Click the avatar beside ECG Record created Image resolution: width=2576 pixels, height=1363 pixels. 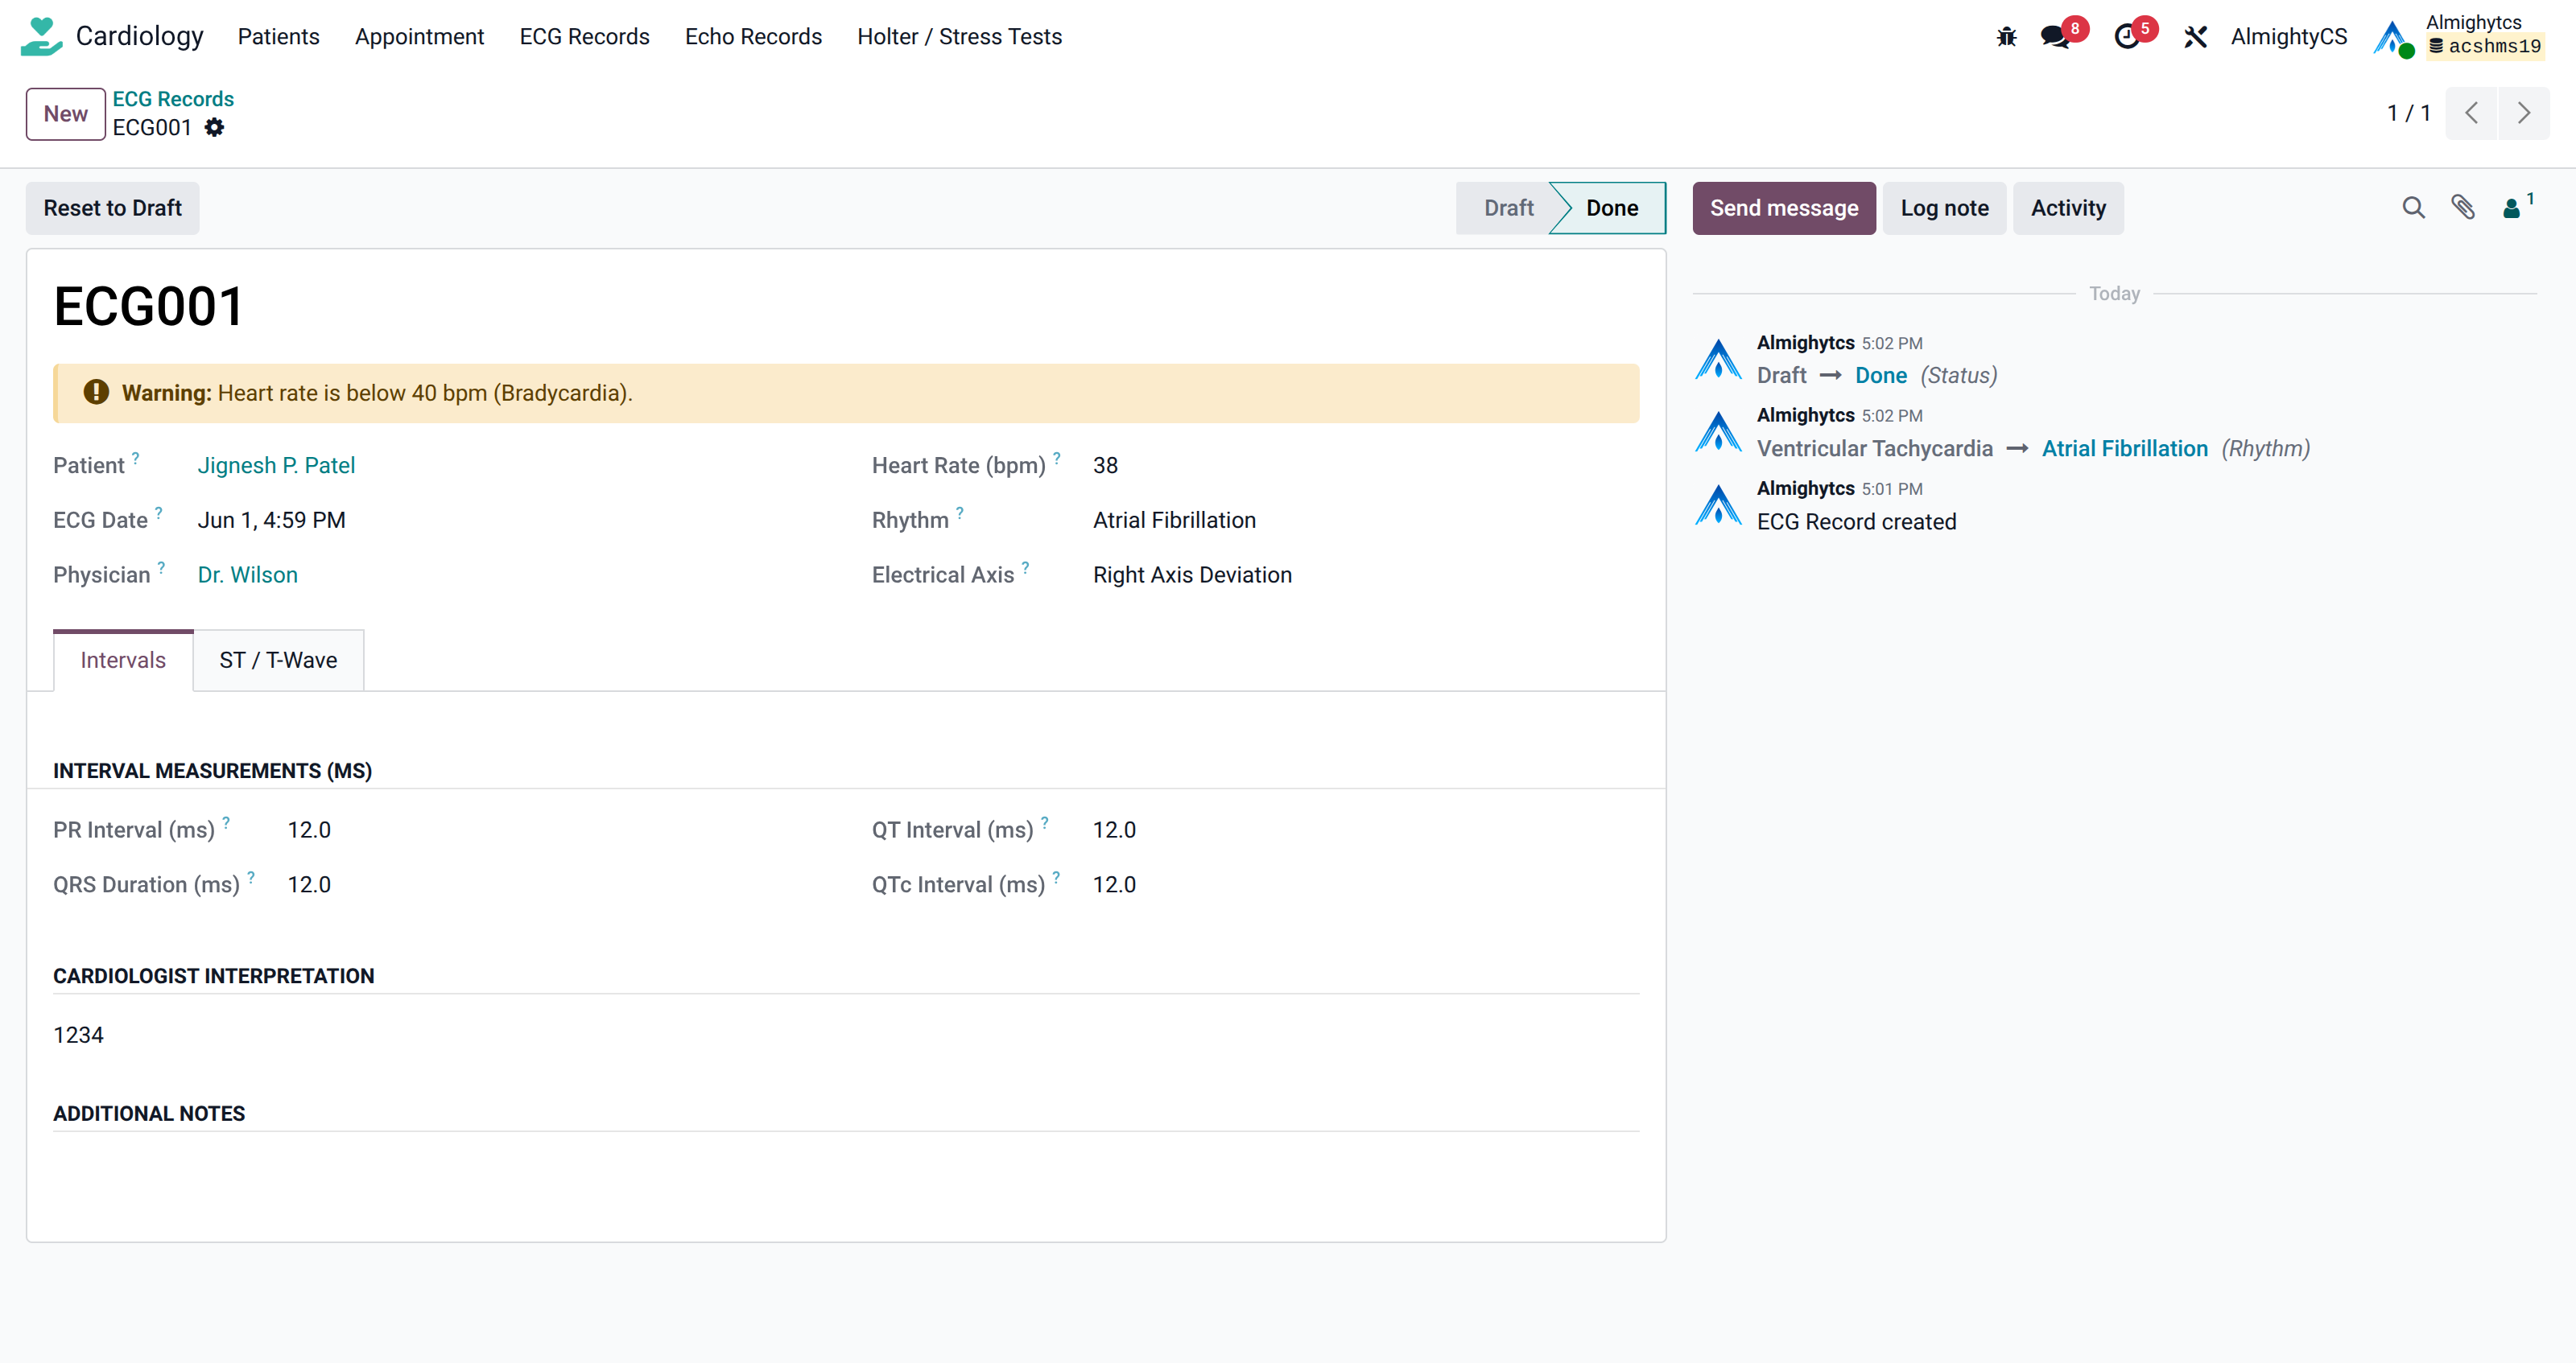1718,505
